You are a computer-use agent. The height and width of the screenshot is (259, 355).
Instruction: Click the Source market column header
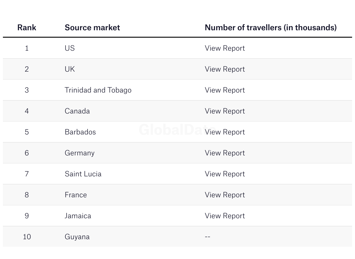pos(92,28)
